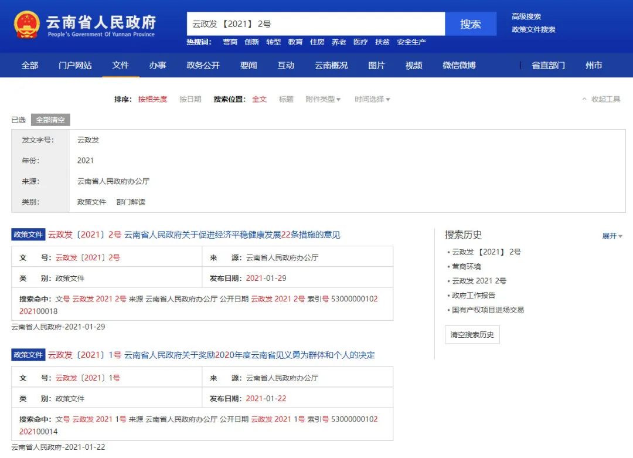Collapse the filter tools with 收起工具

tap(601, 99)
